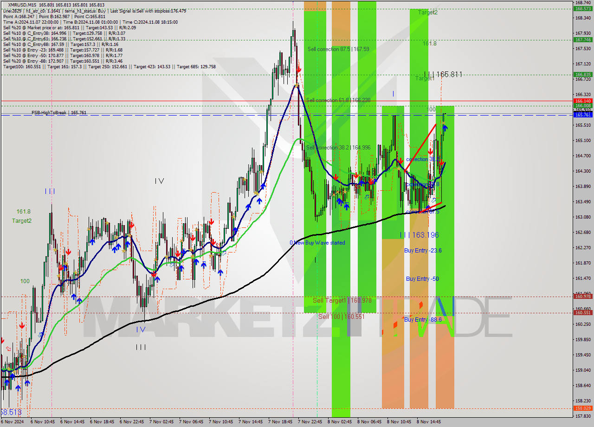Click the 'Target100: 160.551' targets summary line
This screenshot has height=427, width=594.
click(109, 66)
